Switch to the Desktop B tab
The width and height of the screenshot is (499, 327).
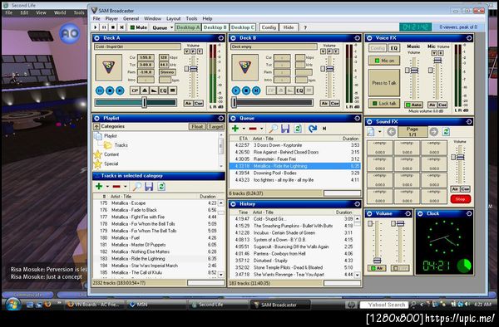(x=215, y=27)
